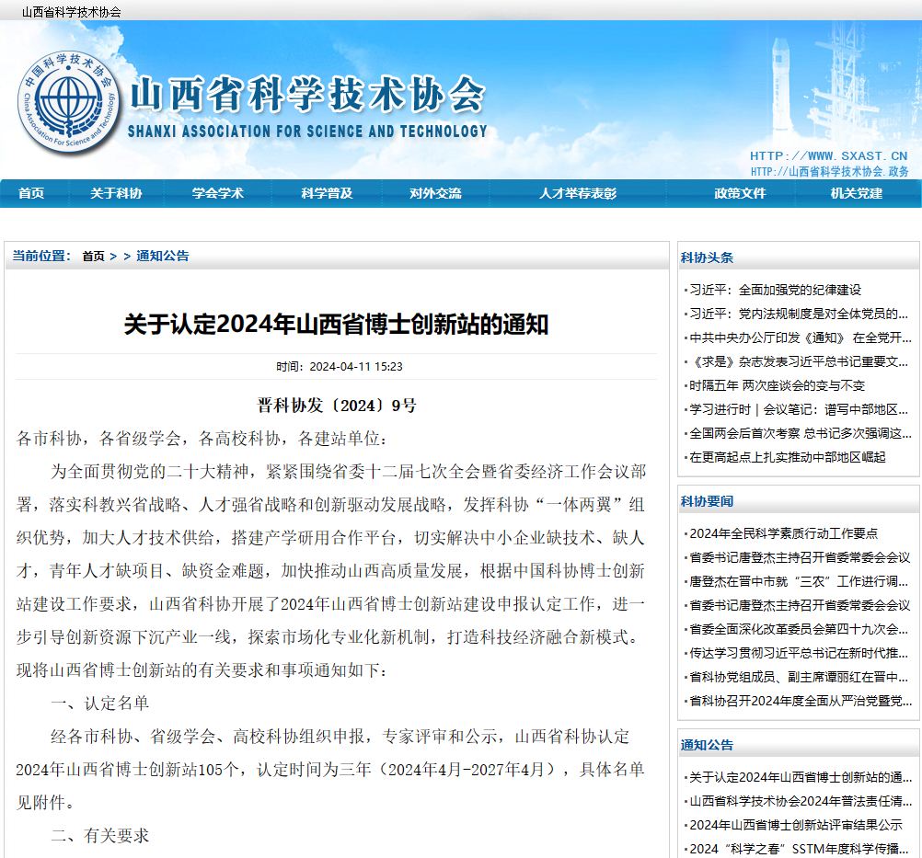Open 习近平：全面加强党的纪律建设 article
Screen dimensions: 922x858
click(775, 290)
